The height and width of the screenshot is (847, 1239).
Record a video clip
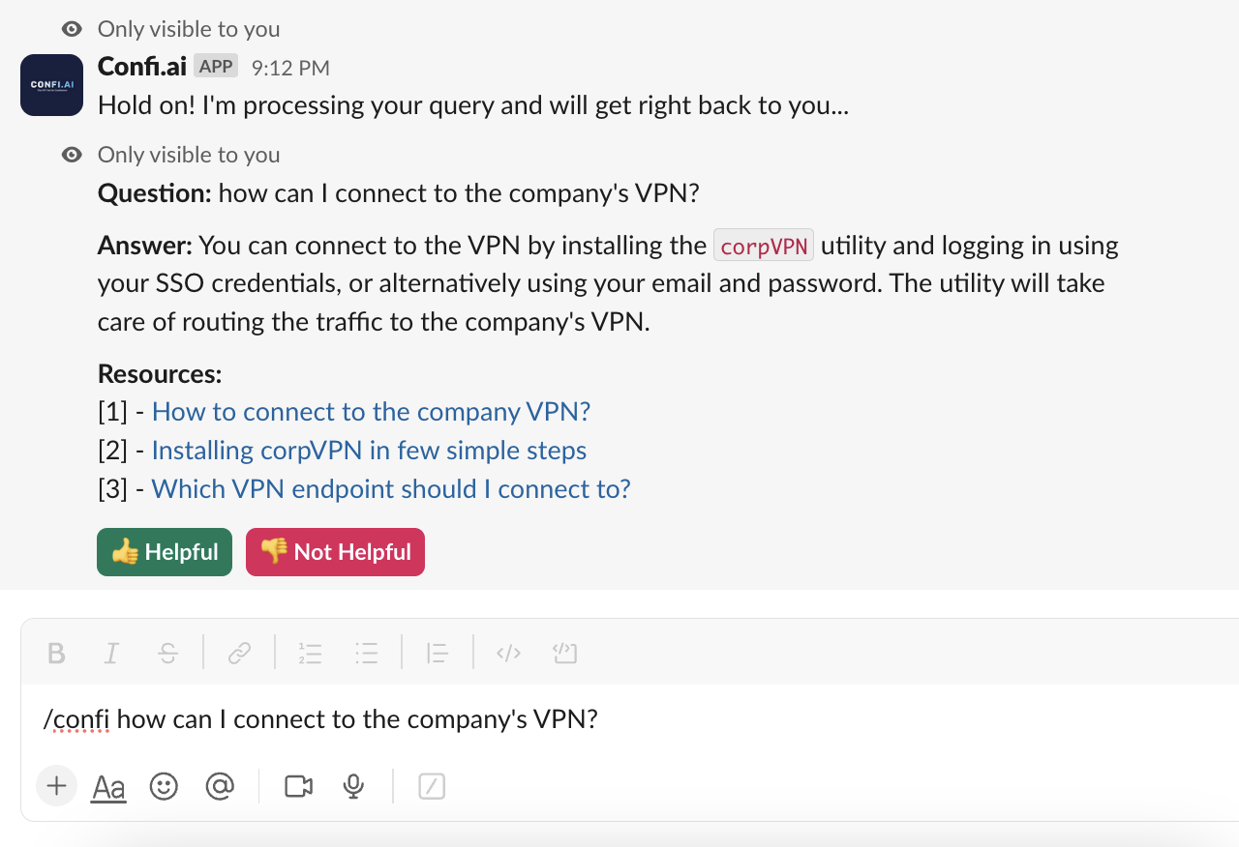[297, 786]
